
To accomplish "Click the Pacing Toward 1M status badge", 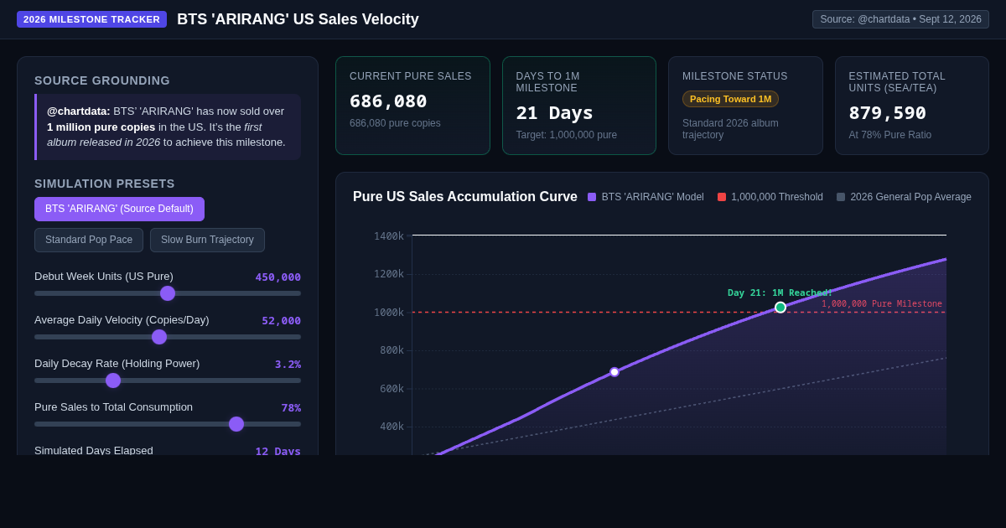I will pos(730,99).
